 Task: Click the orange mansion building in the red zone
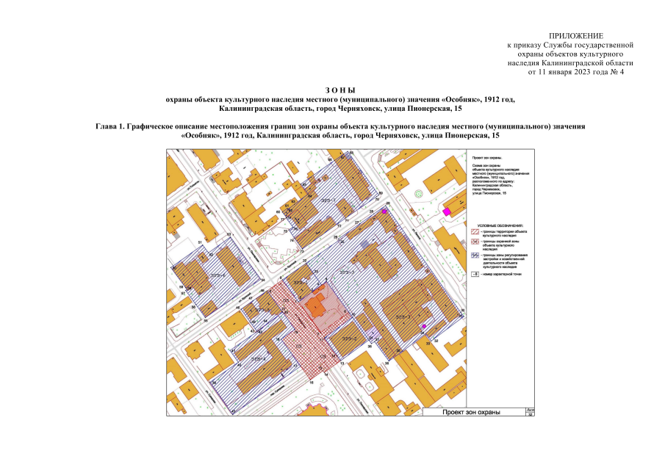(317, 304)
